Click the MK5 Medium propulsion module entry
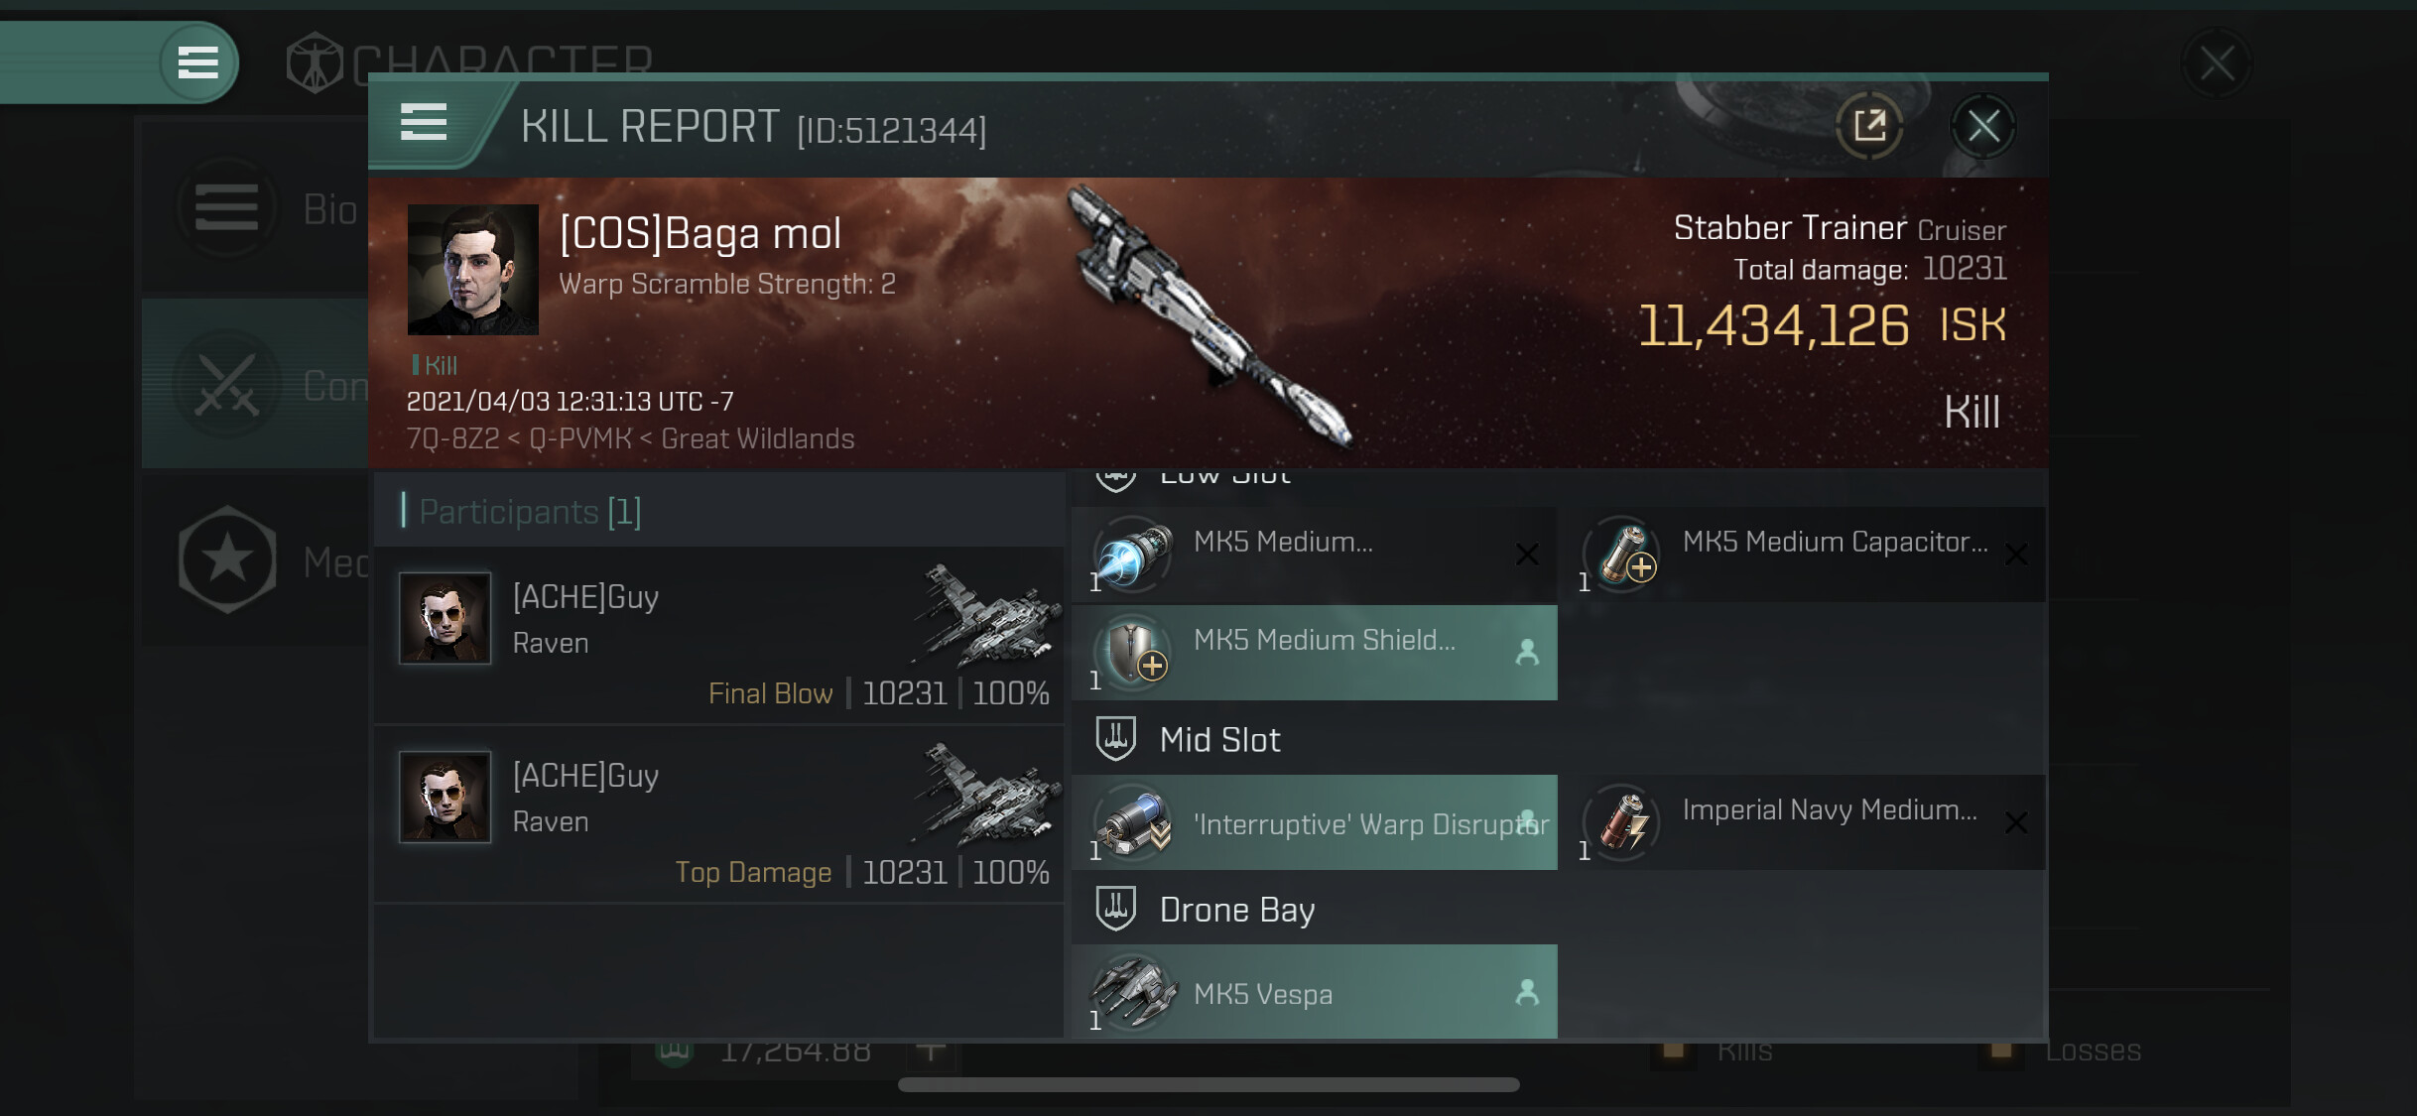The image size is (2417, 1116). [x=1315, y=554]
